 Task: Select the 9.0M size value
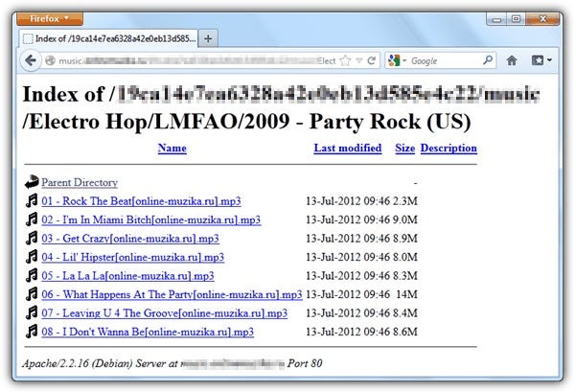[405, 219]
